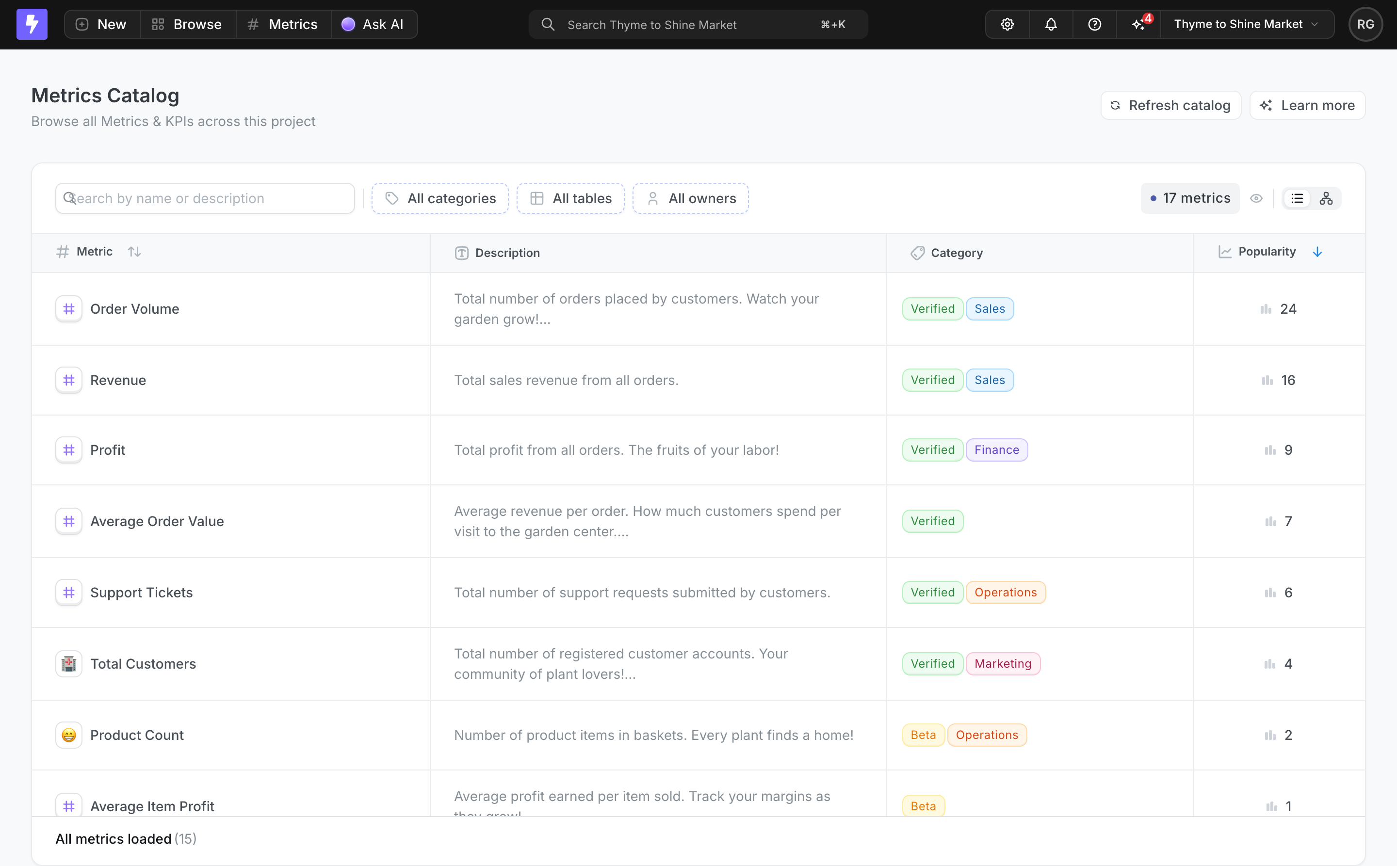The image size is (1397, 866).
Task: Click the Finance tag on Profit row
Action: click(x=996, y=450)
